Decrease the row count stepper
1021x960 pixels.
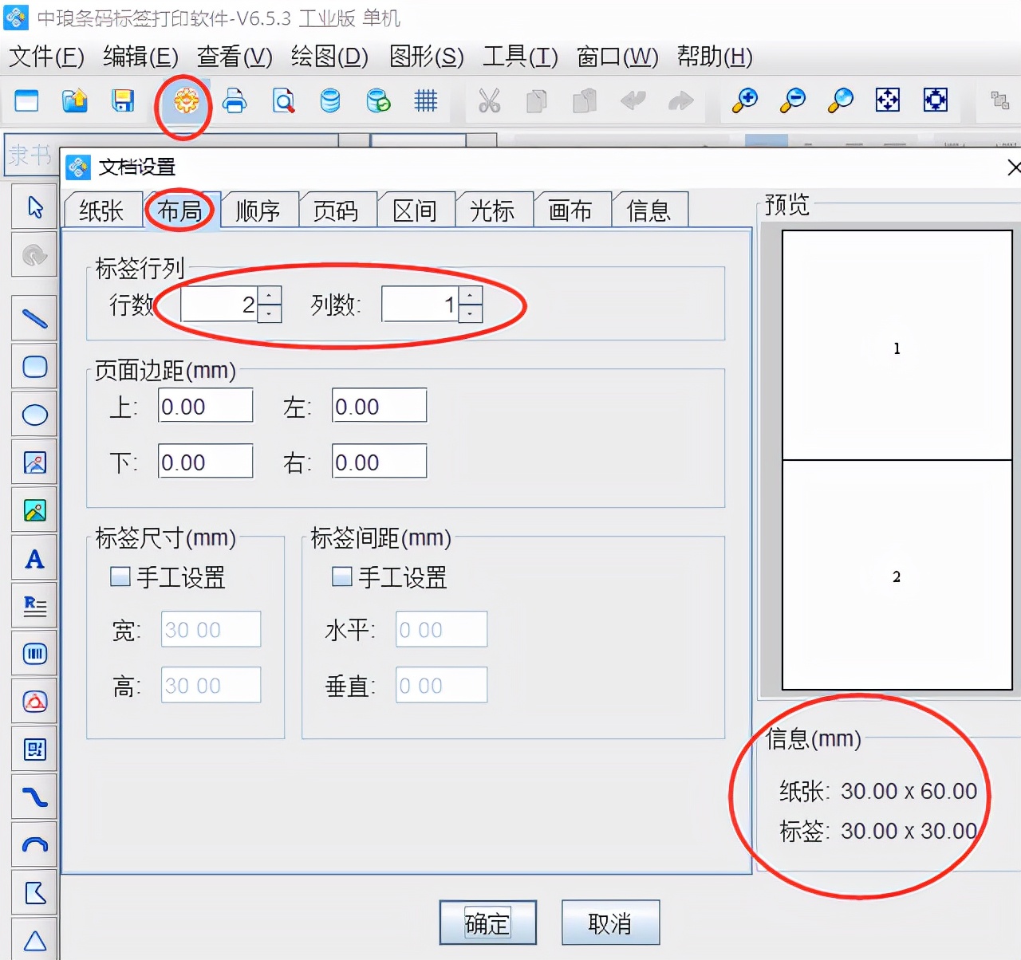tap(270, 313)
